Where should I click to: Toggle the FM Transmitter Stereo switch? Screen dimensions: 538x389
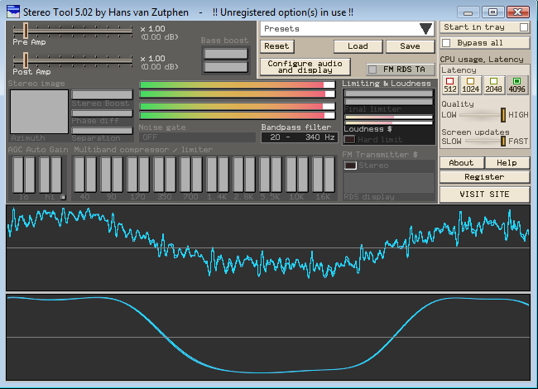point(350,166)
